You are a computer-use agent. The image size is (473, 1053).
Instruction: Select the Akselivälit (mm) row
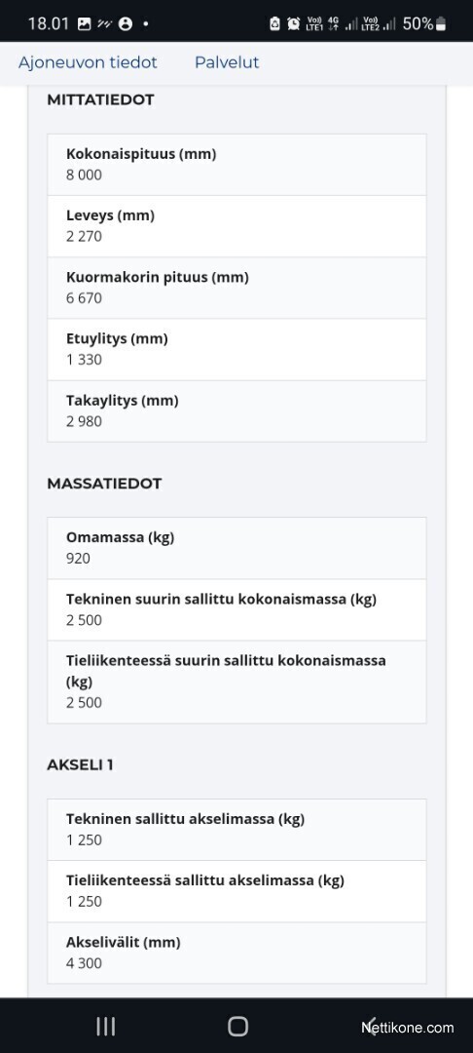point(236,953)
